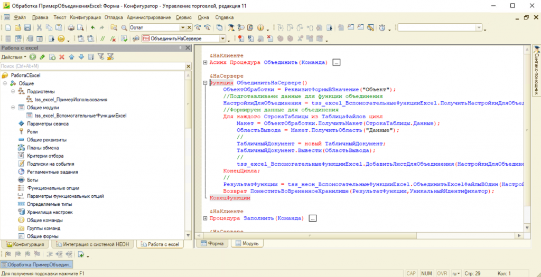The height and width of the screenshot is (277, 541).
Task: Click the Save file toolbar icon
Action: [27, 27]
